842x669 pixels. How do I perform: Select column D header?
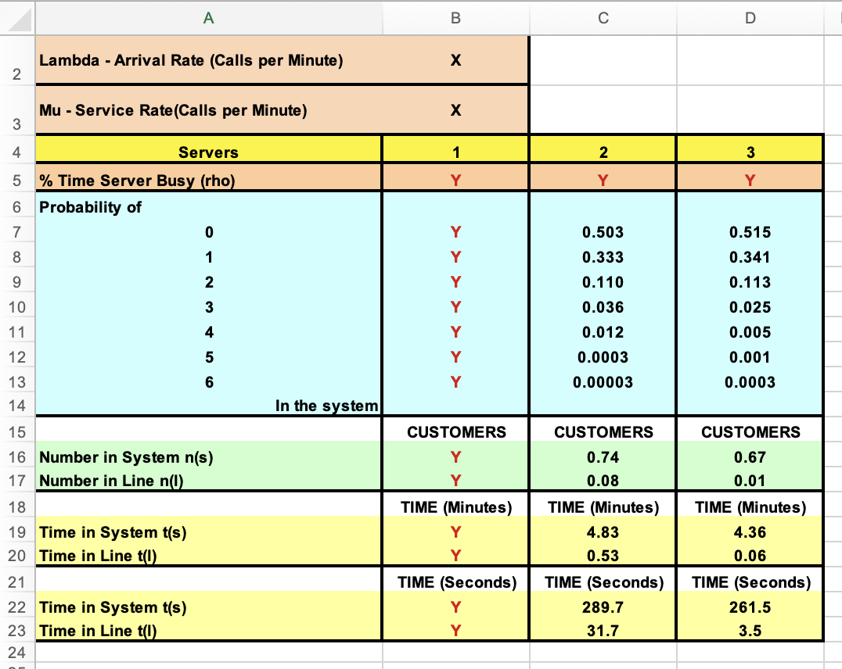[x=749, y=17]
